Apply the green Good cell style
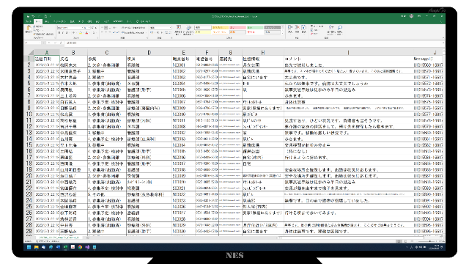 coord(255,28)
